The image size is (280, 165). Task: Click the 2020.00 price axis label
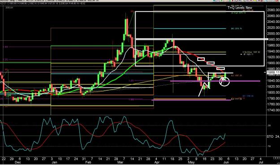pos(274,27)
